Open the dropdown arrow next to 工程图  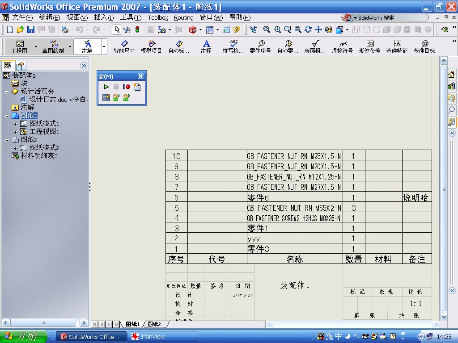point(36,46)
